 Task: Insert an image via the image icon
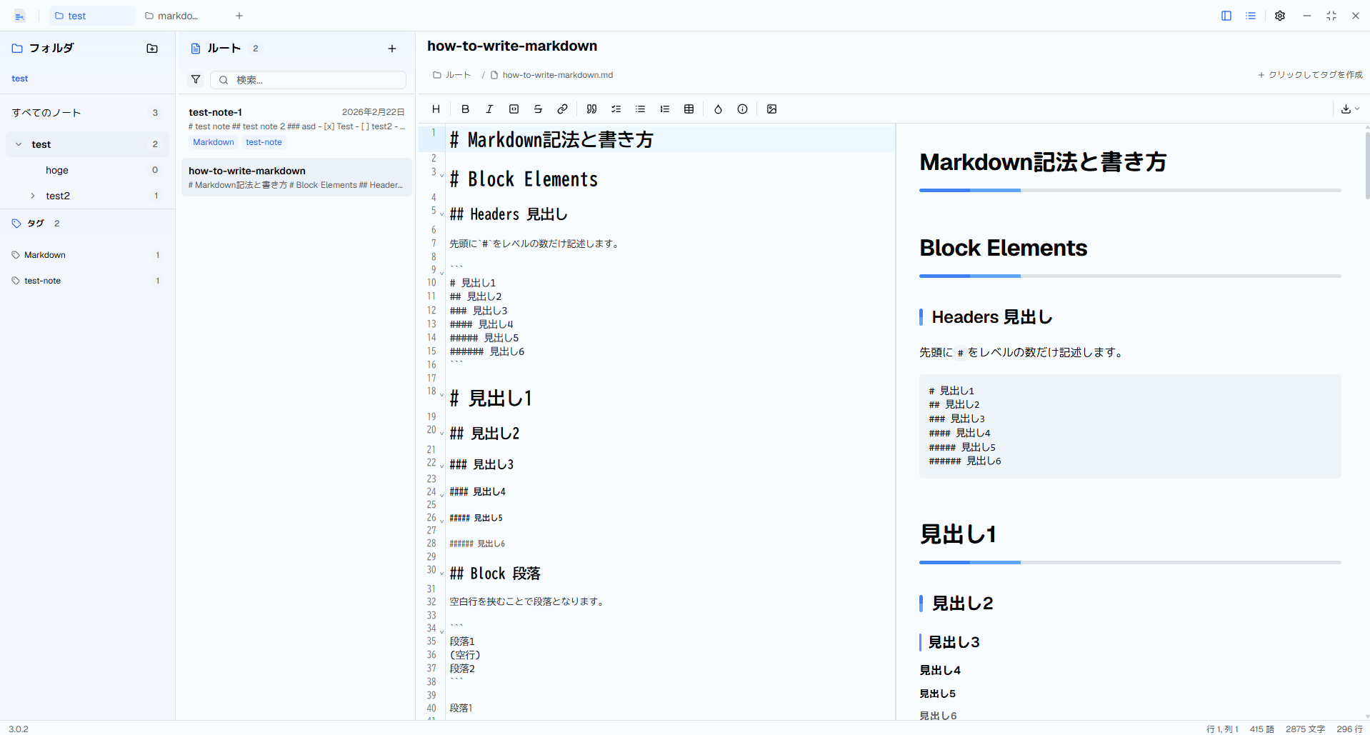(x=771, y=109)
